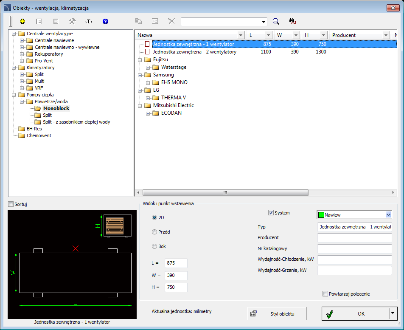This screenshot has height=330, width=404.
Task: Select the Multi tree item
Action: [x=39, y=81]
